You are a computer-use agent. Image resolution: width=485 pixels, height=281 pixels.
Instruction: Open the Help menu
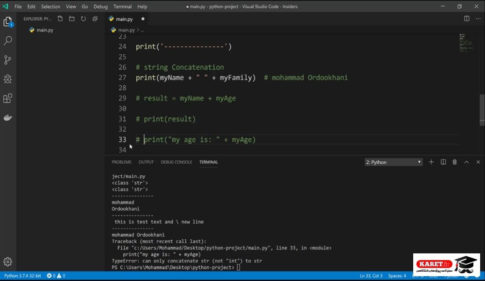[142, 6]
